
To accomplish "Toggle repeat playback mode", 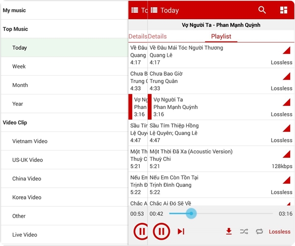I will click(x=259, y=231).
